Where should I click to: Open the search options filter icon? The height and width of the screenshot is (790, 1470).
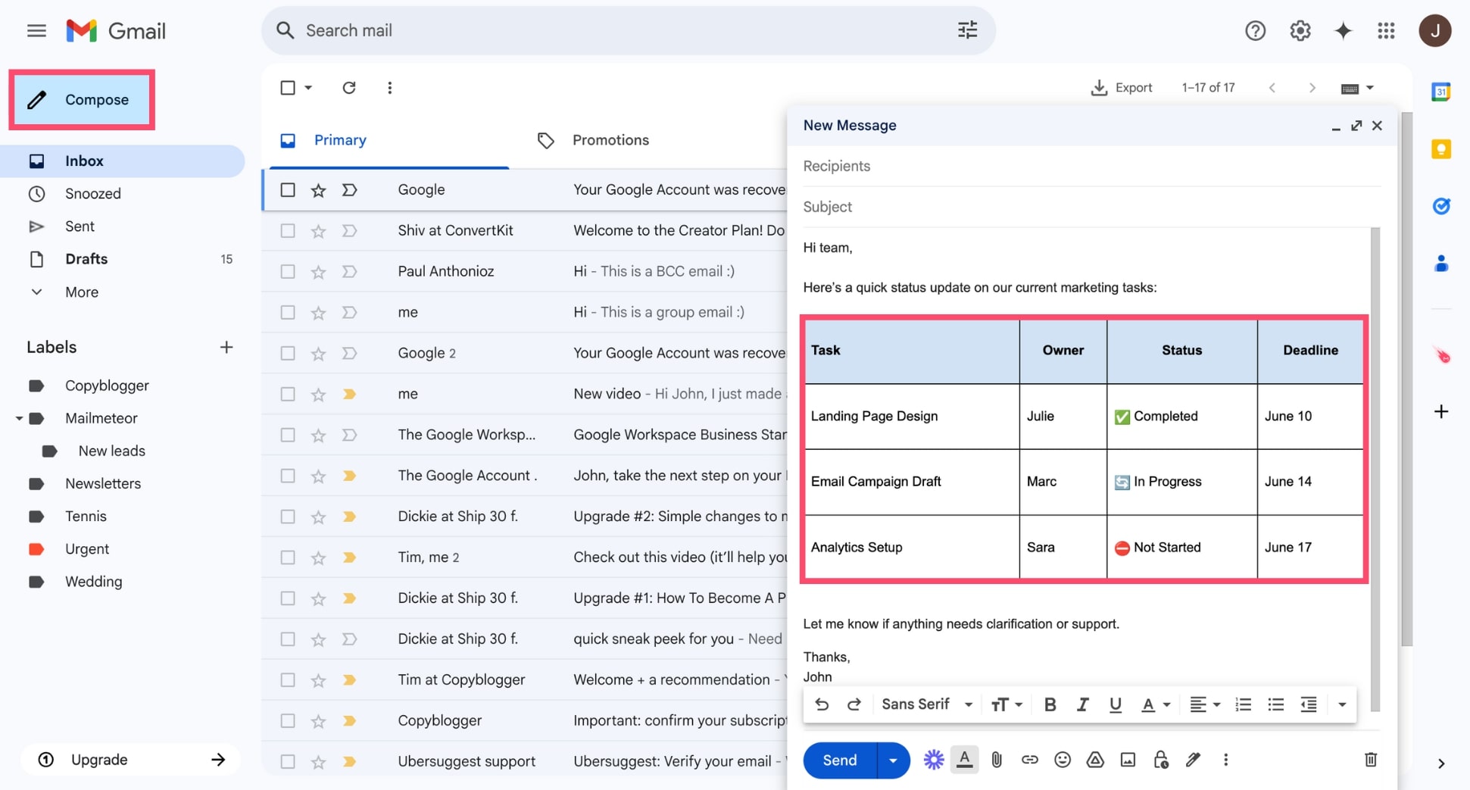coord(967,30)
